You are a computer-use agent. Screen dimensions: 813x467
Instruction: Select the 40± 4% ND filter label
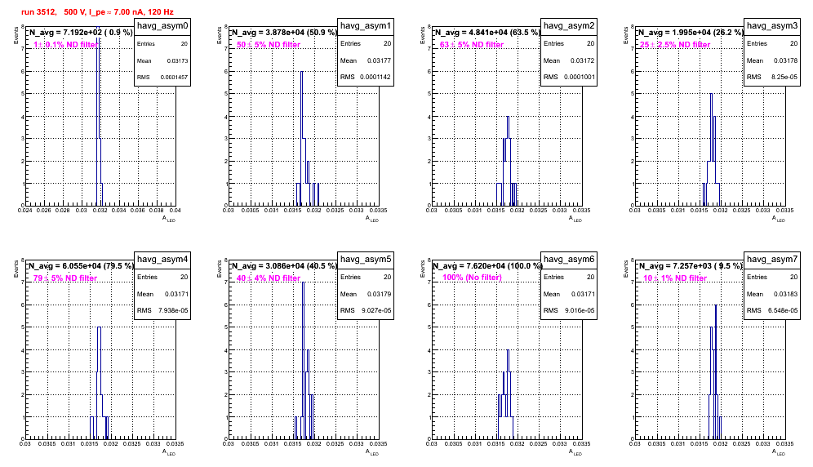click(x=269, y=278)
